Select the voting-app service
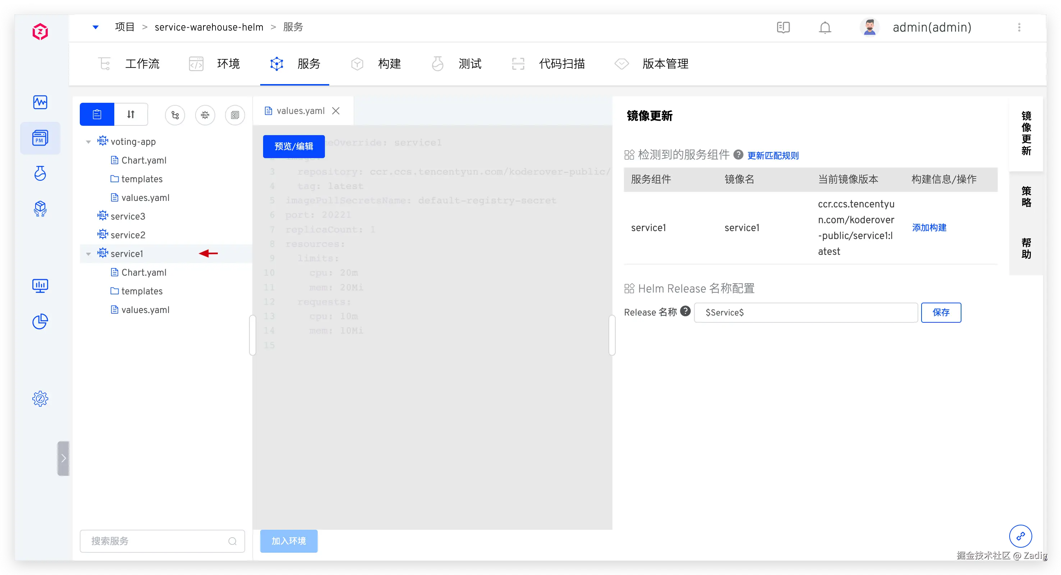 133,141
